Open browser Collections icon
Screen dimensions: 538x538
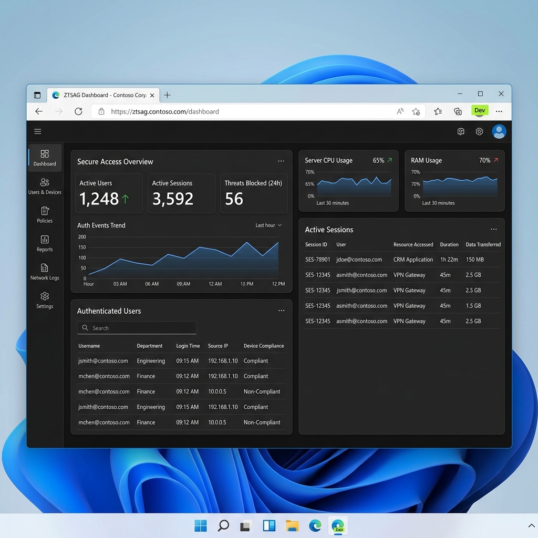tap(458, 111)
